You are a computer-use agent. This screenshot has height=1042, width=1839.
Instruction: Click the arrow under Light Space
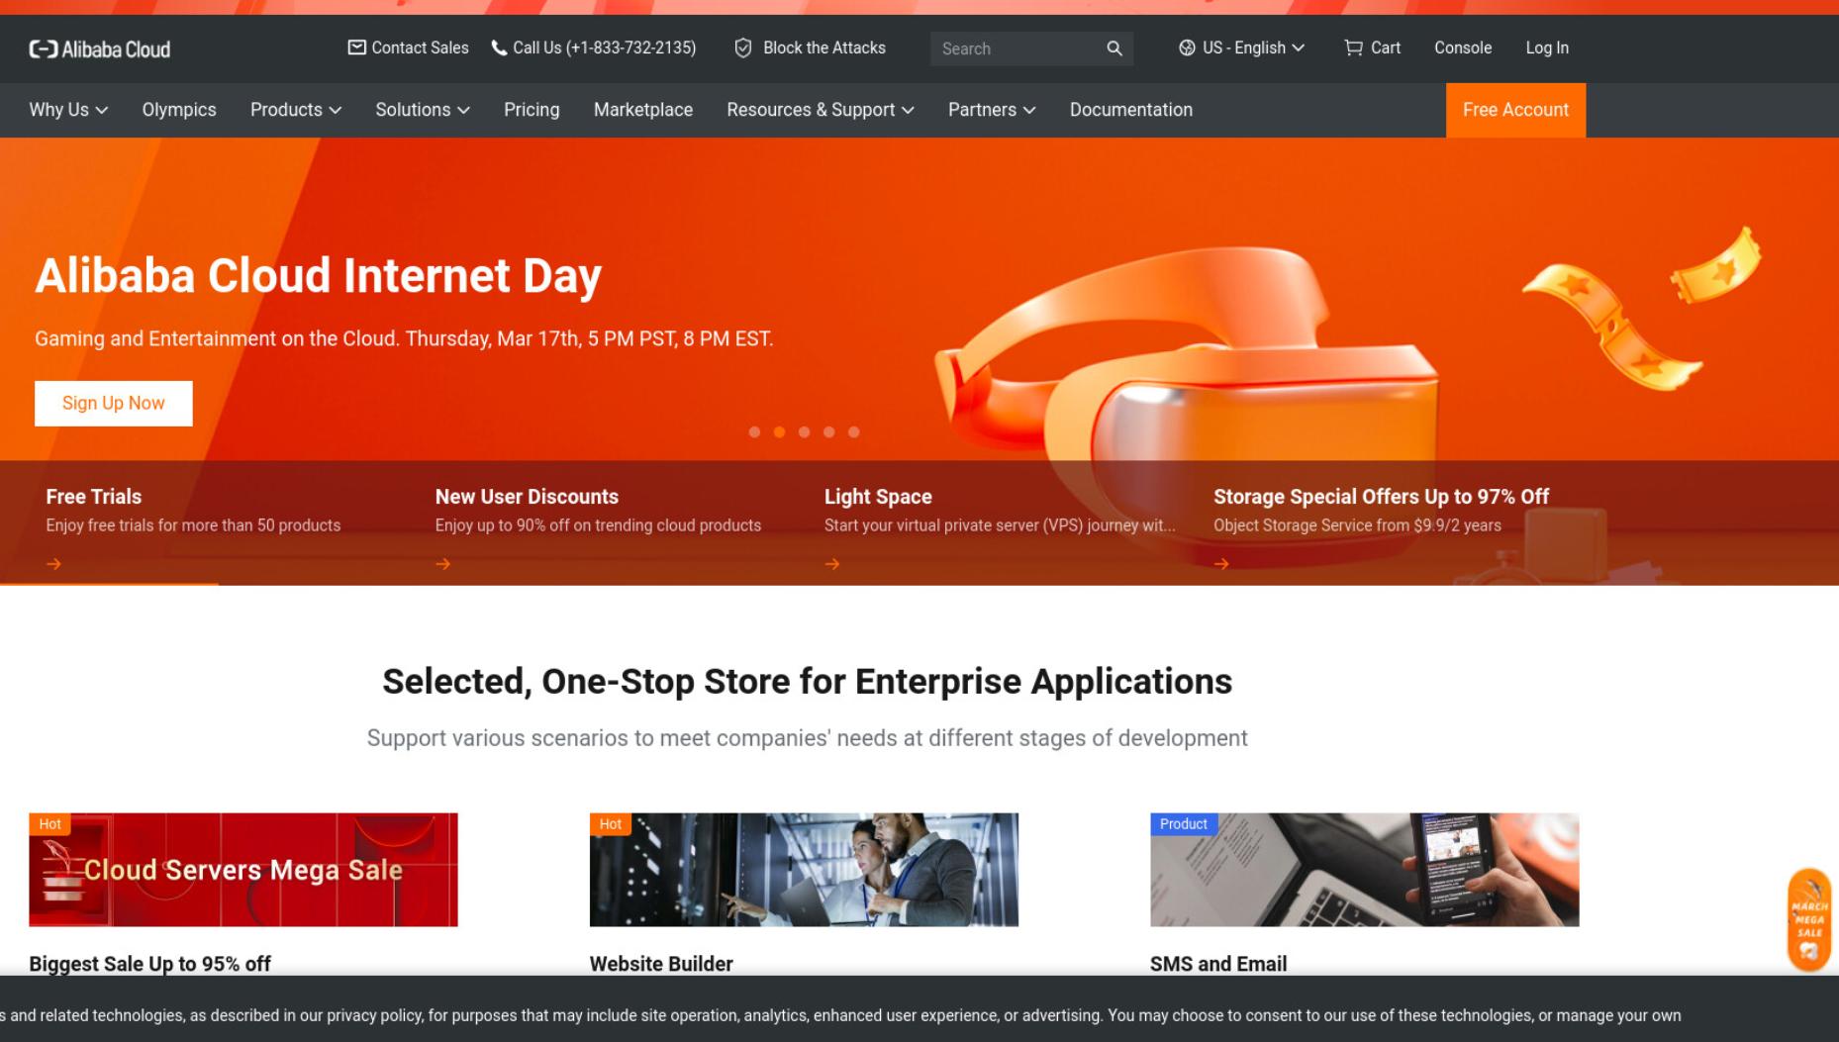click(832, 564)
